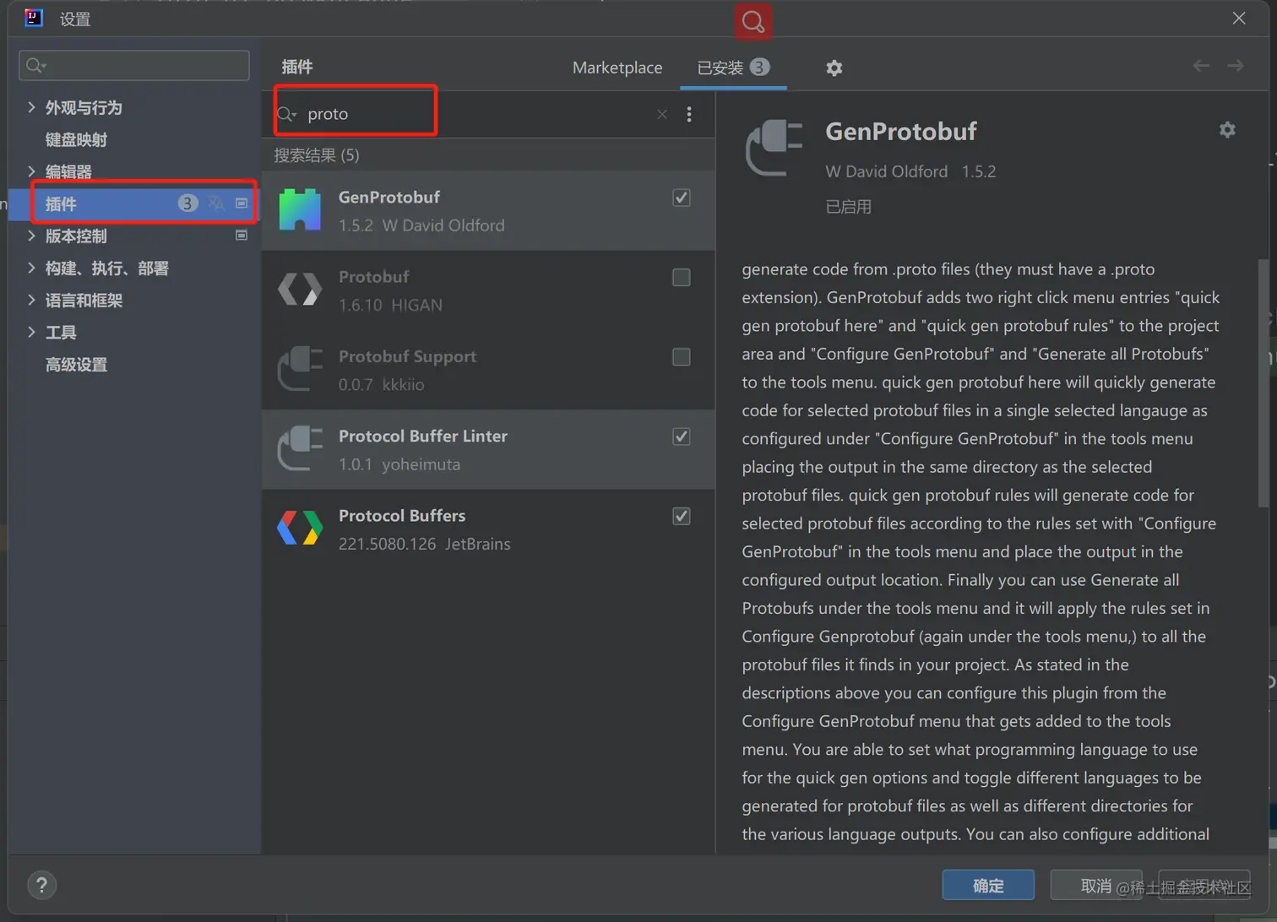Open the 高级设置 page
This screenshot has height=922, width=1277.
[76, 365]
